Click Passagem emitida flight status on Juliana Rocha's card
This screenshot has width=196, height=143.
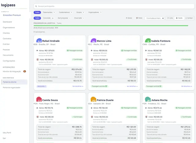coord(183,108)
